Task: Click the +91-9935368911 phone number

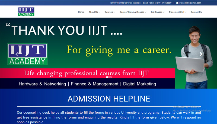Action: [x=166, y=3]
